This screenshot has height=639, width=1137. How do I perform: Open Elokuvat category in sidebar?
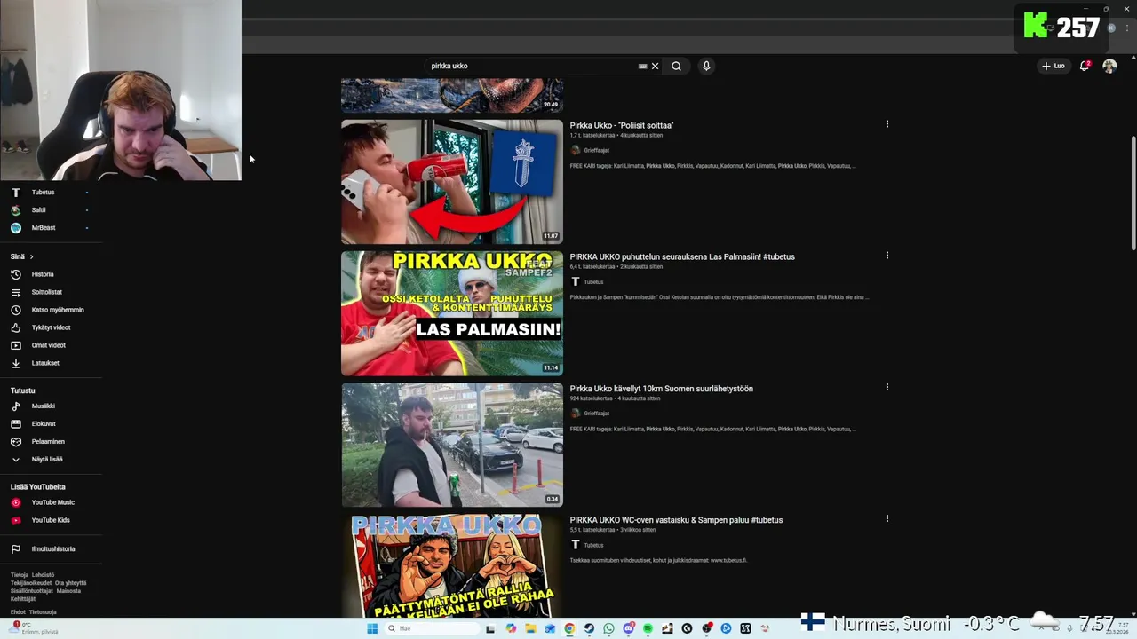point(44,423)
